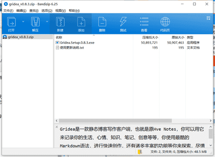This screenshot has width=215, height=157.
Task: Open the 帮助(H) menu
Action: (x=74, y=10)
